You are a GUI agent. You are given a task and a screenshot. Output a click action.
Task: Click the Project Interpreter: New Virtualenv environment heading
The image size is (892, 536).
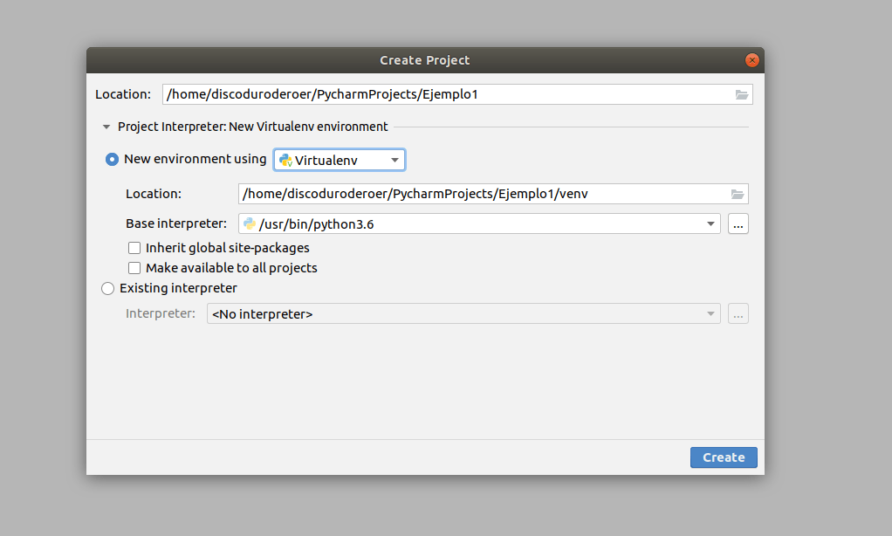tap(252, 127)
